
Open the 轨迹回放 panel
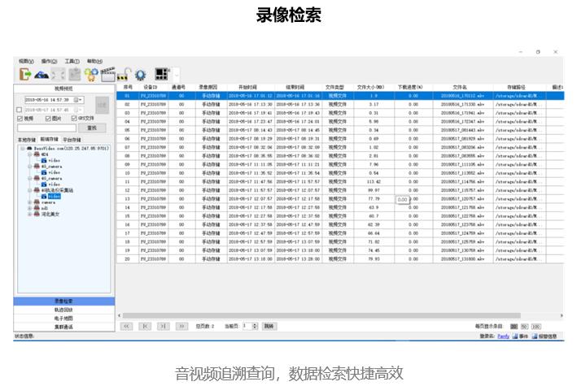[63, 310]
